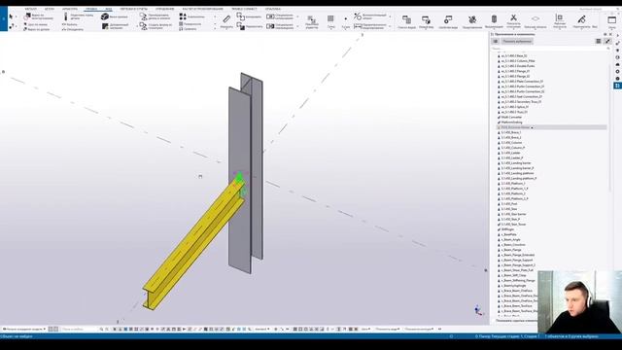Click the Move tool icon

coord(240,26)
